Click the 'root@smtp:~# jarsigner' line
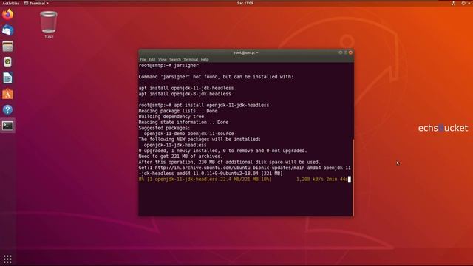Image resolution: width=473 pixels, height=266 pixels. (x=169, y=66)
